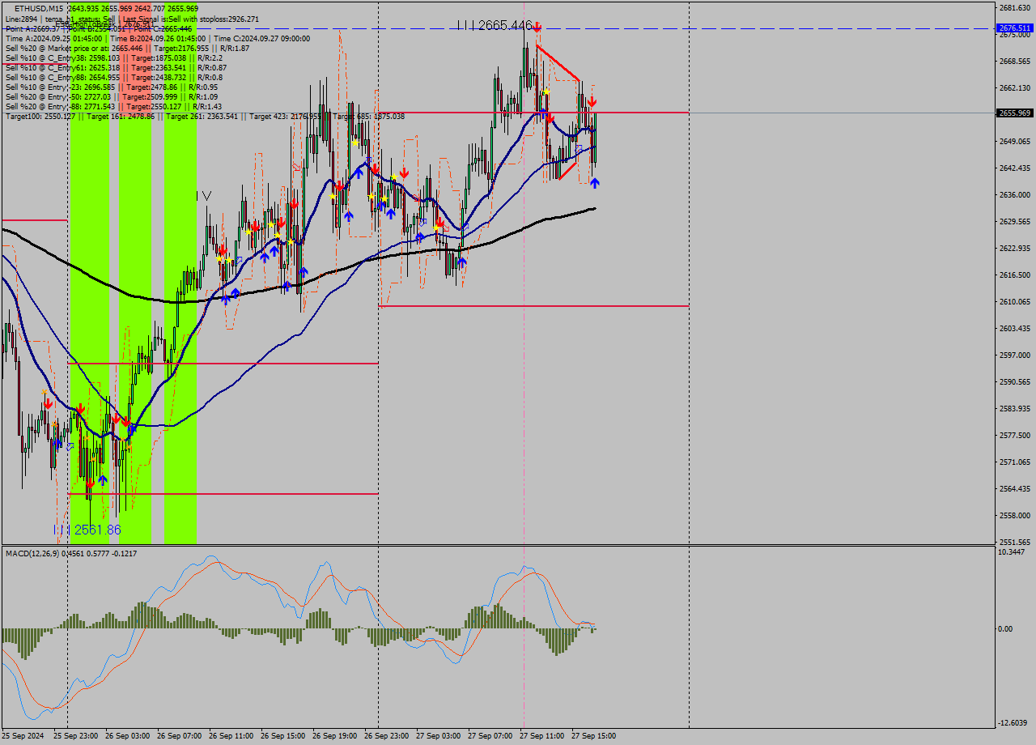The image size is (1036, 745).
Task: Select the current price tag 2655.969
Action: click(1014, 113)
